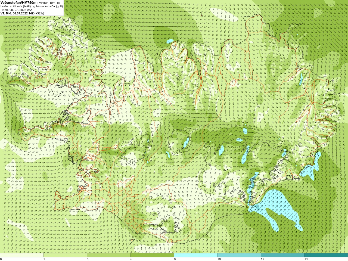Click the 0–2 m/s palest legend swatch

[22, 255]
